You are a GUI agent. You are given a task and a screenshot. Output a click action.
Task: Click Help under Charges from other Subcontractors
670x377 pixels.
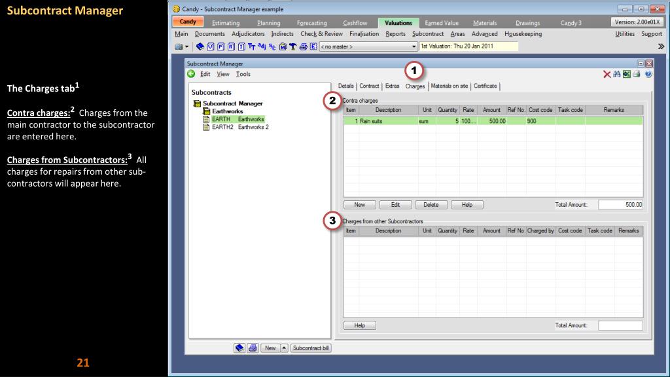pyautogui.click(x=360, y=325)
